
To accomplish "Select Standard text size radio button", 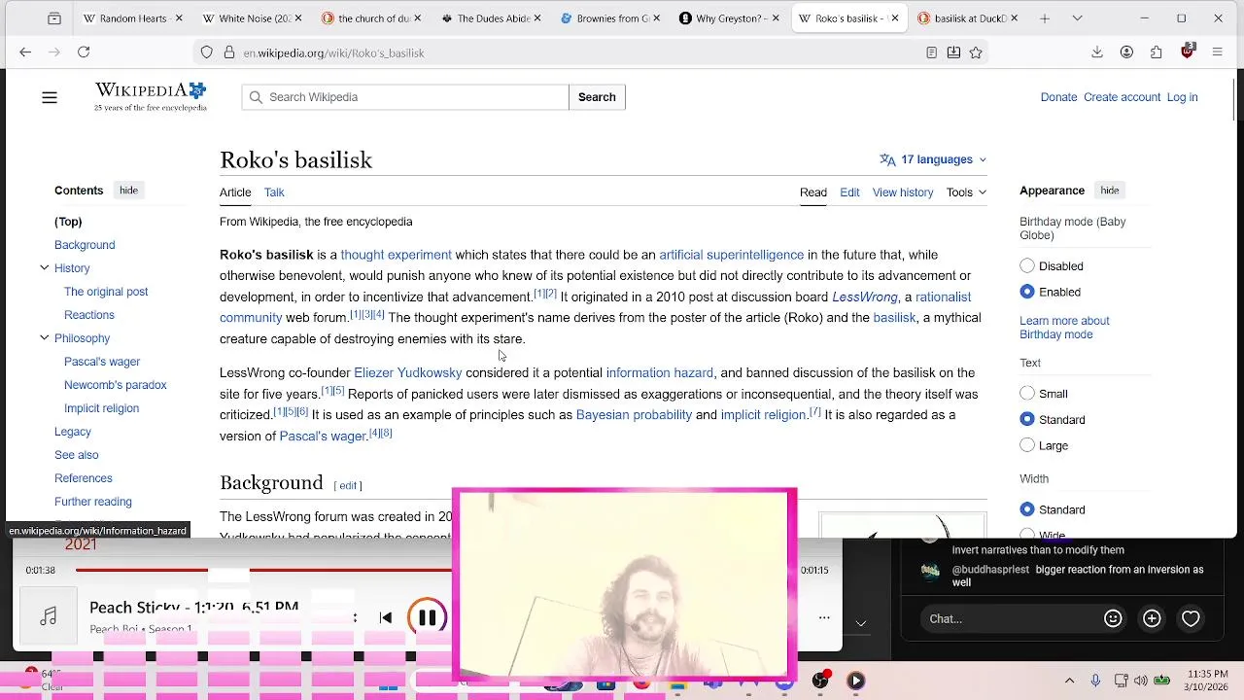I will (1027, 419).
